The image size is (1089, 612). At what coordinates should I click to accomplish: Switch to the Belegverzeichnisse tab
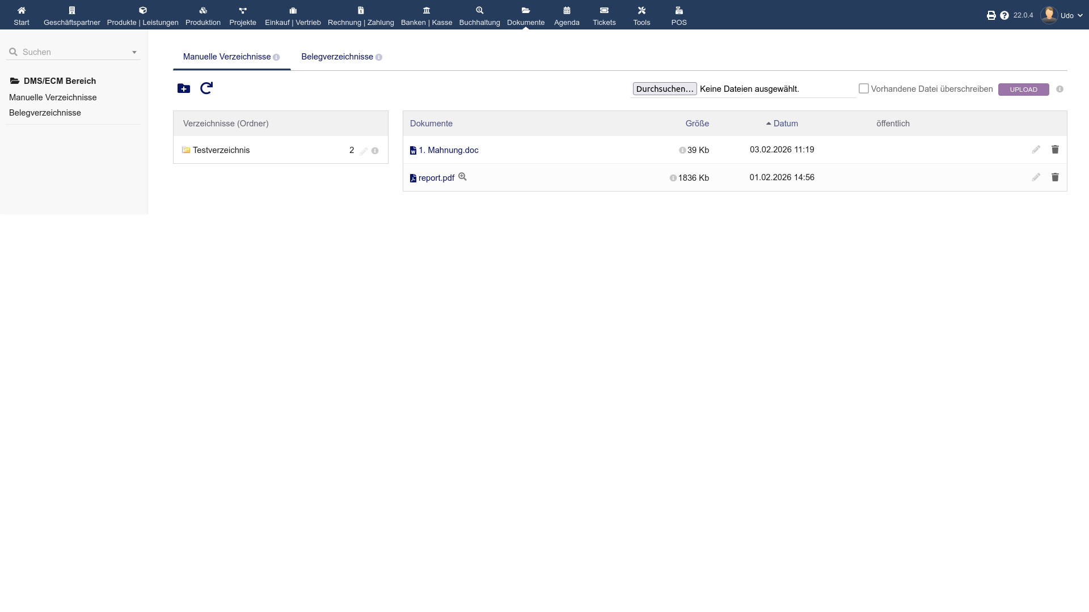(x=337, y=57)
